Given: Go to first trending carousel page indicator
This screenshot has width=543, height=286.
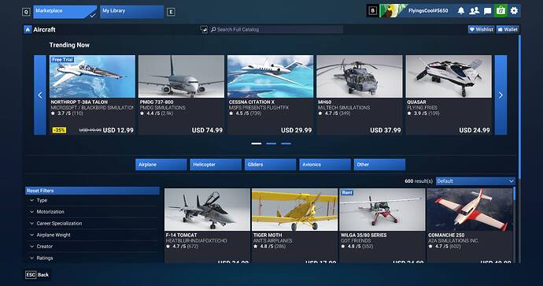Looking at the screenshot, I should (x=257, y=143).
